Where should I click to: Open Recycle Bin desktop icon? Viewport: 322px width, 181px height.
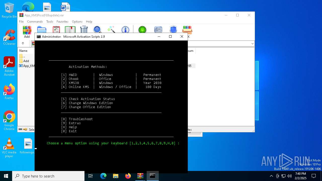click(x=9, y=11)
